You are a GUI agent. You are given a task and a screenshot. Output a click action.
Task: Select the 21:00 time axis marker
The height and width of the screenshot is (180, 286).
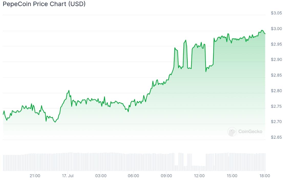coord(35,176)
